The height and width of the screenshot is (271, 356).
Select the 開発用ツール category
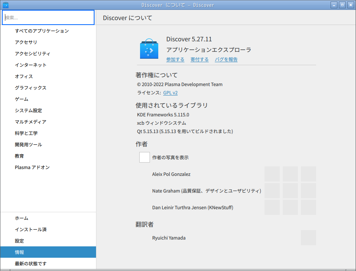[x=48, y=144]
